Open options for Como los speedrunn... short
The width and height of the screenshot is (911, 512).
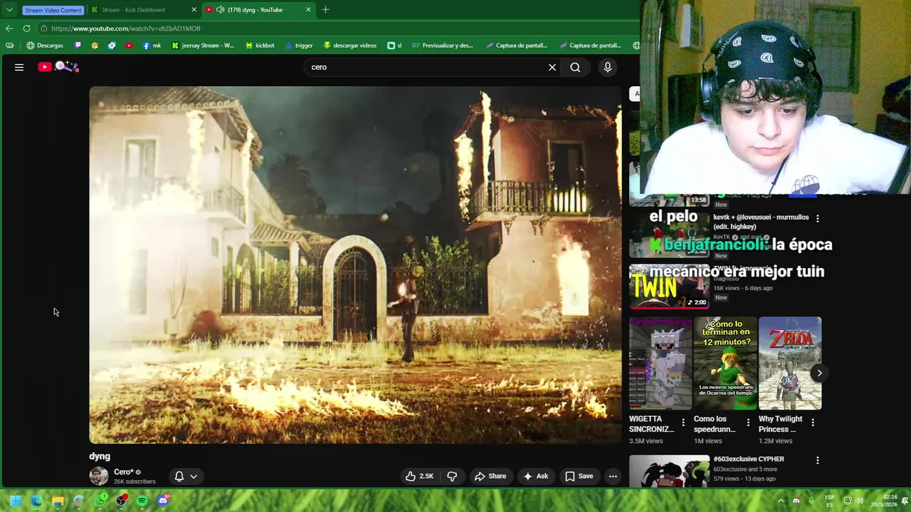[x=748, y=422]
